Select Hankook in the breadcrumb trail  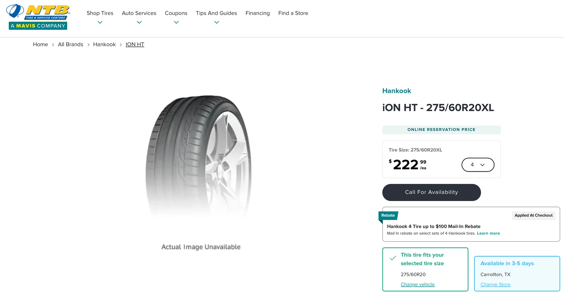(x=104, y=44)
